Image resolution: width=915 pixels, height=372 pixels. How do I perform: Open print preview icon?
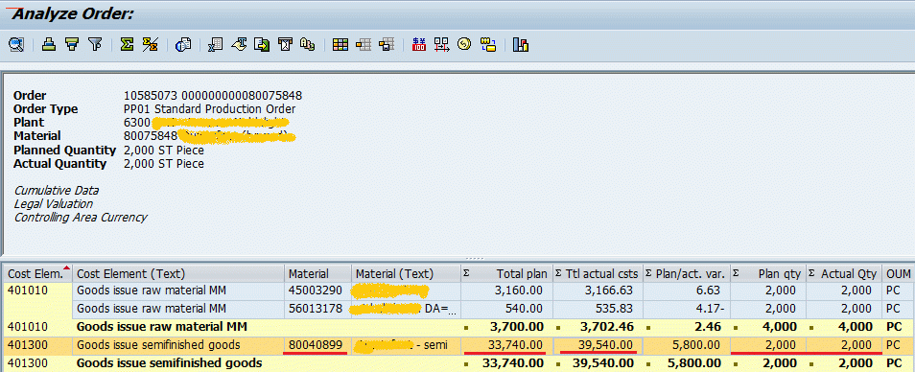coord(183,44)
